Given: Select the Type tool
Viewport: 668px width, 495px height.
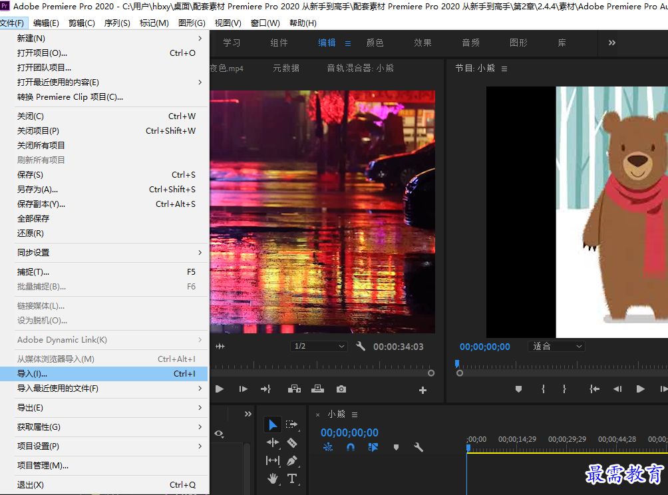Looking at the screenshot, I should [x=292, y=478].
